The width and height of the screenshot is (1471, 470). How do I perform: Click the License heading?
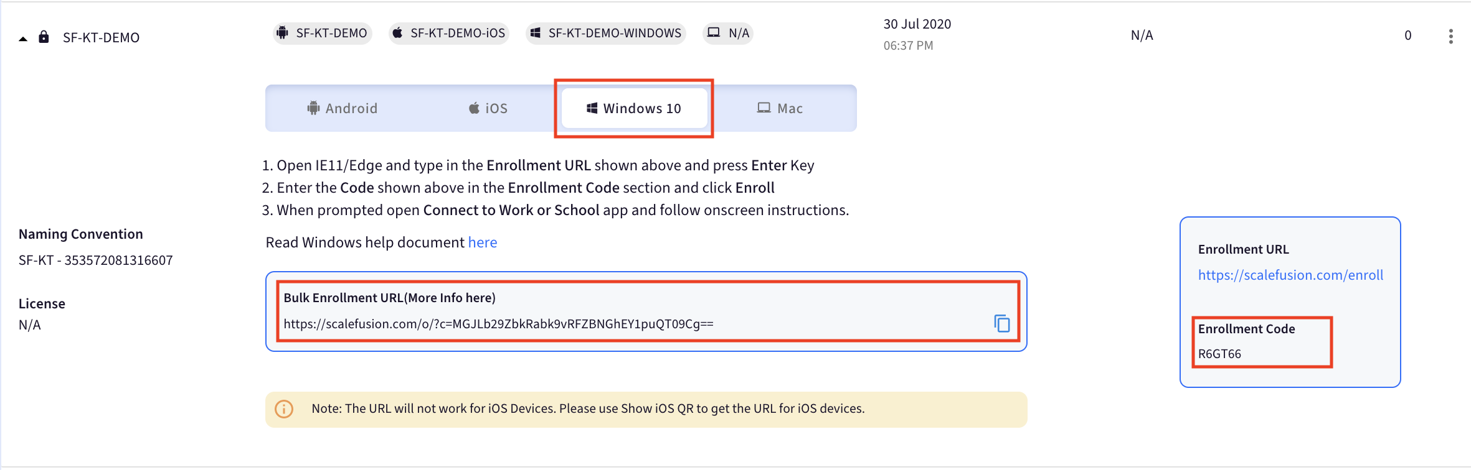(x=42, y=304)
